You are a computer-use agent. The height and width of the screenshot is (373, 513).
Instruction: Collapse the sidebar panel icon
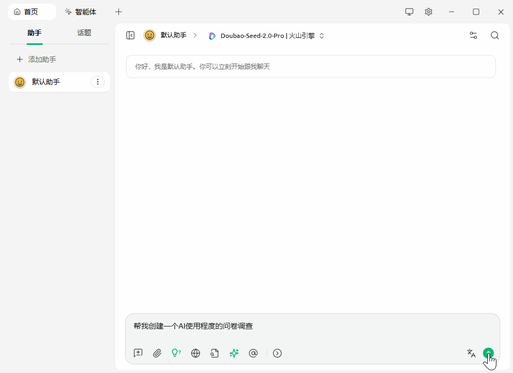pyautogui.click(x=130, y=35)
